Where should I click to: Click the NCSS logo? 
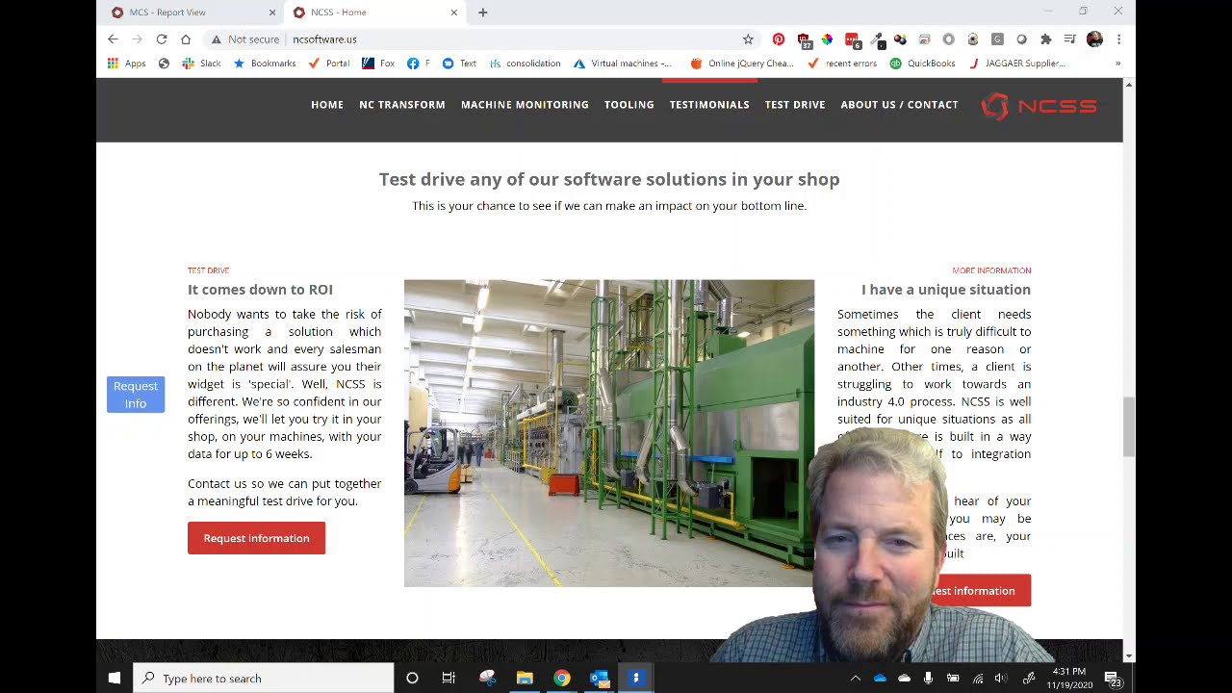coord(1039,106)
